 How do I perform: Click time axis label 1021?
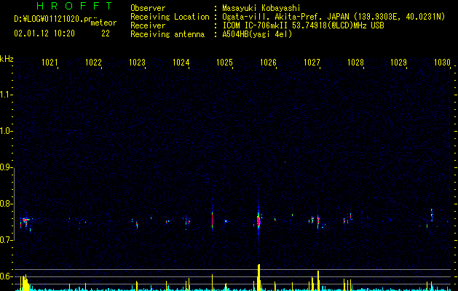click(x=50, y=62)
